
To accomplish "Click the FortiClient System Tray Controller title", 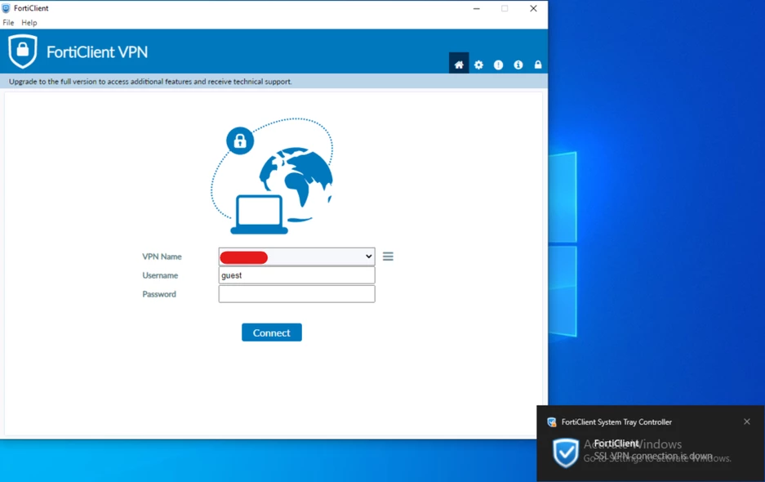I will pyautogui.click(x=616, y=422).
